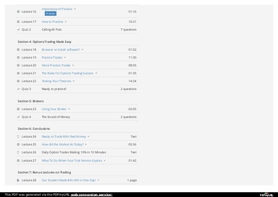Click the Calling All Puts quiz title

coord(51,30)
